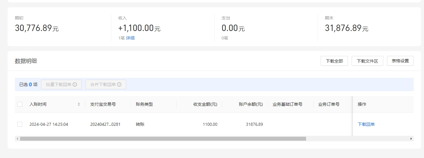Click the info icon on 合并下载回单
This screenshot has height=158, width=424.
click(119, 84)
